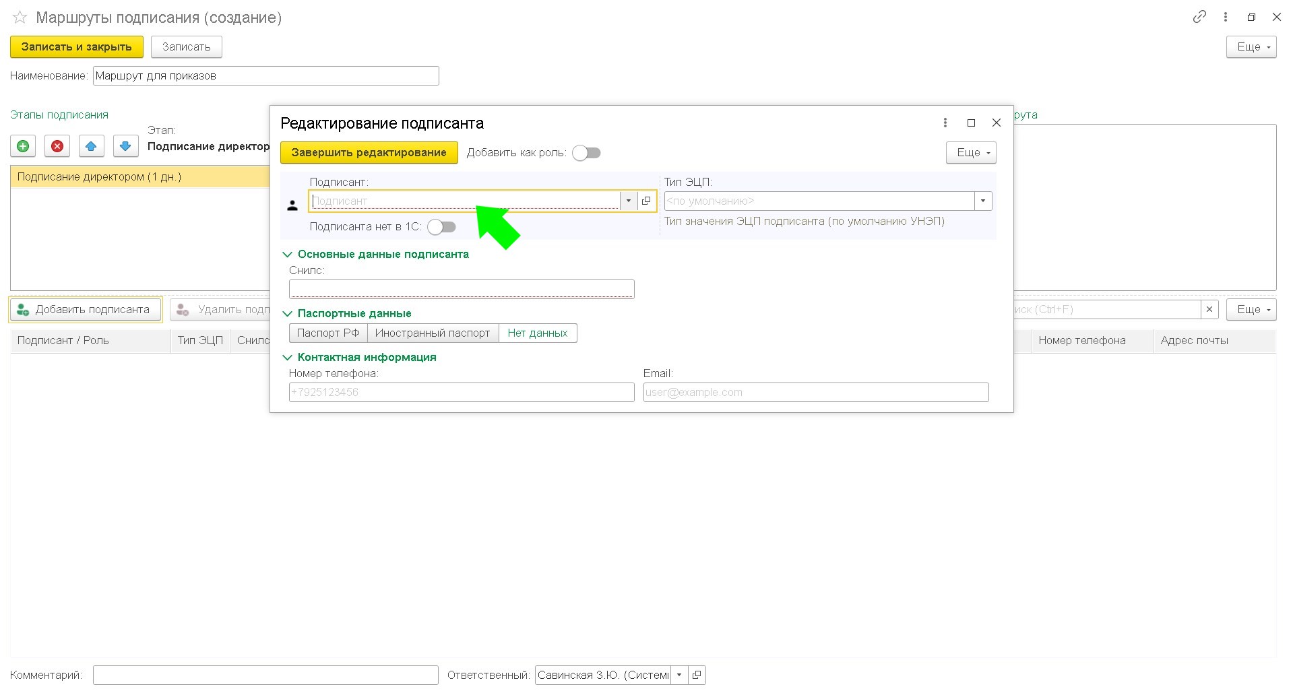Collapse 'Основные данные подписанта' section
The image size is (1293, 695).
pyautogui.click(x=287, y=255)
